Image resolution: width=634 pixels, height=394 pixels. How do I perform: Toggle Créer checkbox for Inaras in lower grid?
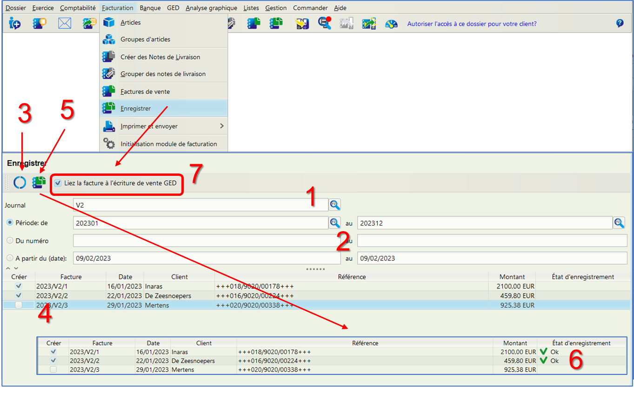tap(53, 352)
